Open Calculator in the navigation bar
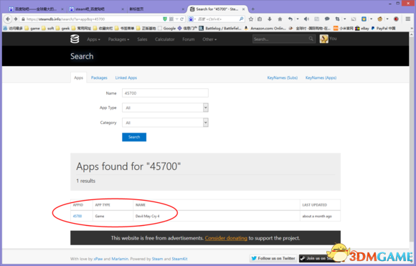Screen dimensions: 416x266 click(x=165, y=39)
